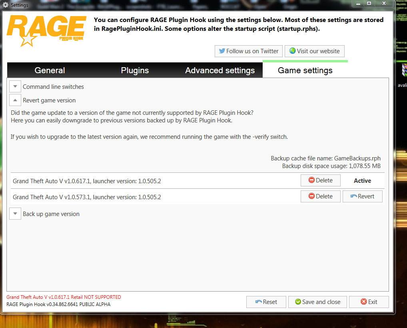Go to the Advanced settings tab
Image resolution: width=407 pixels, height=328 pixels.
[220, 70]
